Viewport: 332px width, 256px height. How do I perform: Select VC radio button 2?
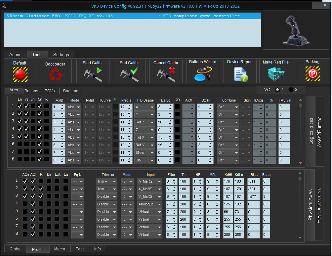(291, 90)
